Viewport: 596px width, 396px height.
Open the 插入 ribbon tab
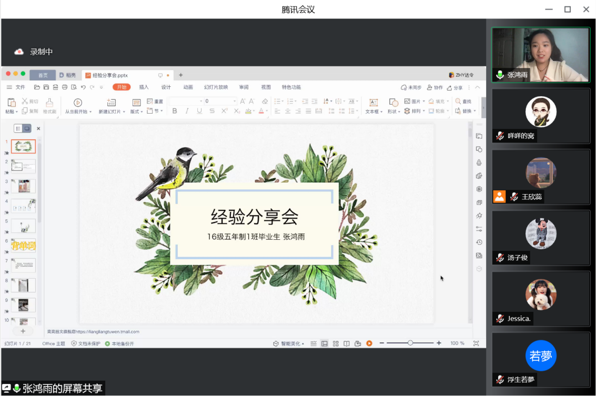(x=144, y=87)
